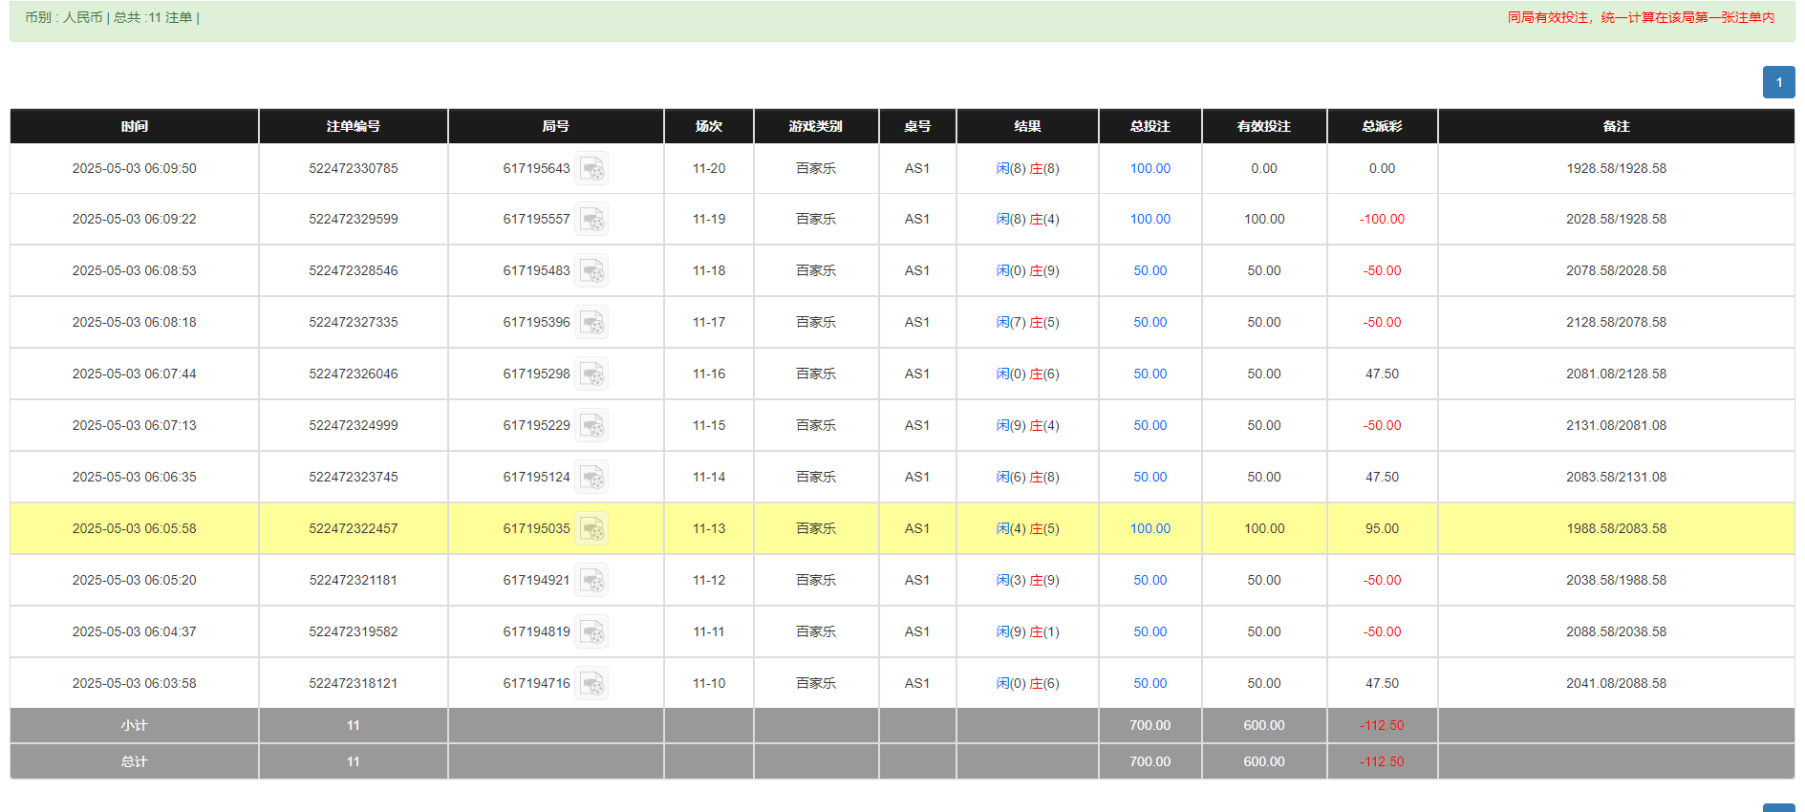
Task: Click replay icon next to round 617195229
Action: (x=591, y=426)
